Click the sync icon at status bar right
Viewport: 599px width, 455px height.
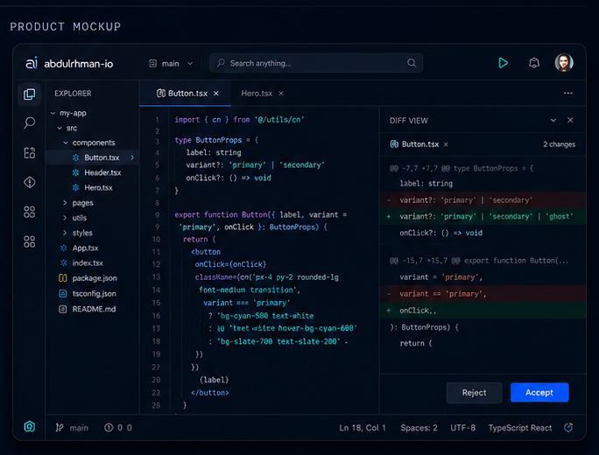pos(568,428)
